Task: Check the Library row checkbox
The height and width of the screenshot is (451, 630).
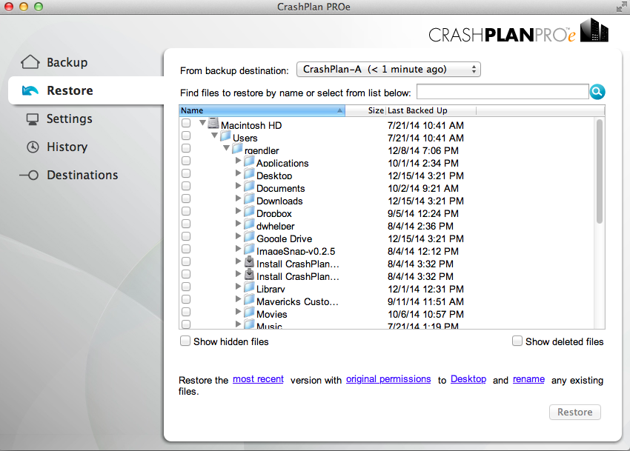Action: (x=186, y=287)
